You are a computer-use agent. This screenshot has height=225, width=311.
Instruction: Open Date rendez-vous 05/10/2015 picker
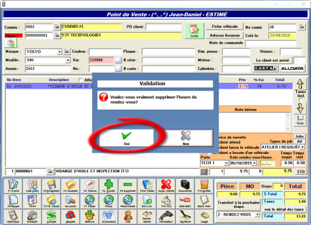click(255, 163)
